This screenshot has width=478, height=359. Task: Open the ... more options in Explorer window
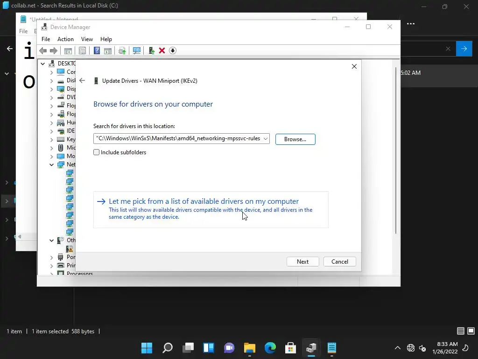point(411,24)
